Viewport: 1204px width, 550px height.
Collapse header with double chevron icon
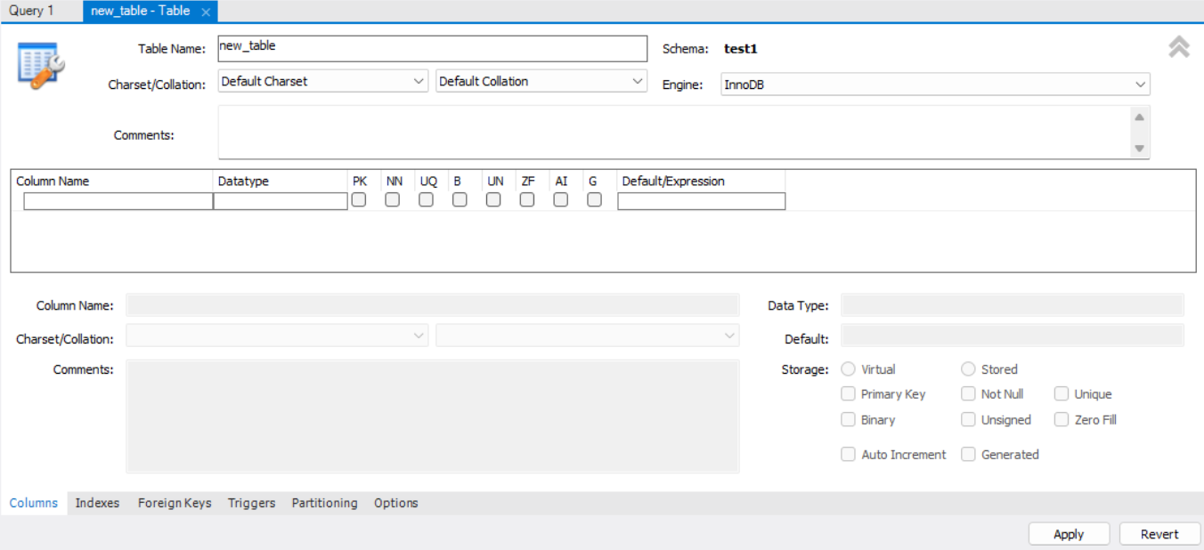[x=1179, y=47]
